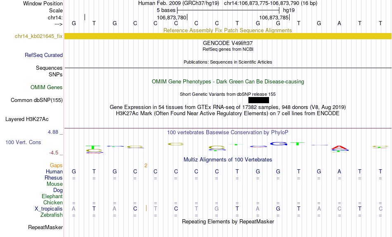Screen dimensions: 392x237
Task: Click the red A conservation logo letter
Action: [x=339, y=148]
